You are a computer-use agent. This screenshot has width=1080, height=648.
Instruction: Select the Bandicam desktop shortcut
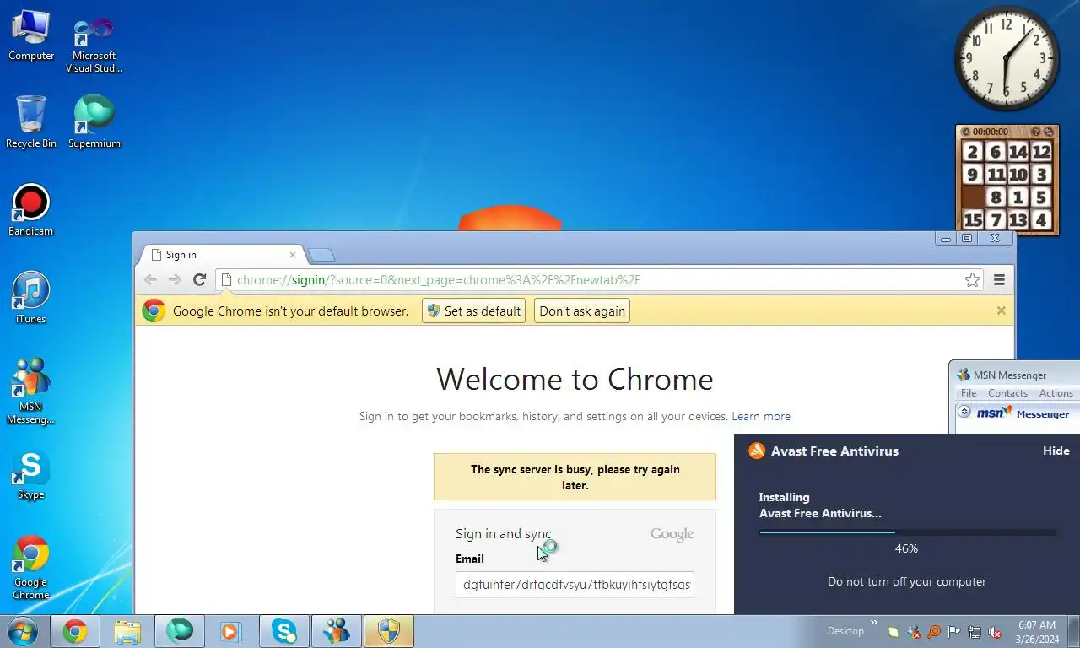coord(31,210)
